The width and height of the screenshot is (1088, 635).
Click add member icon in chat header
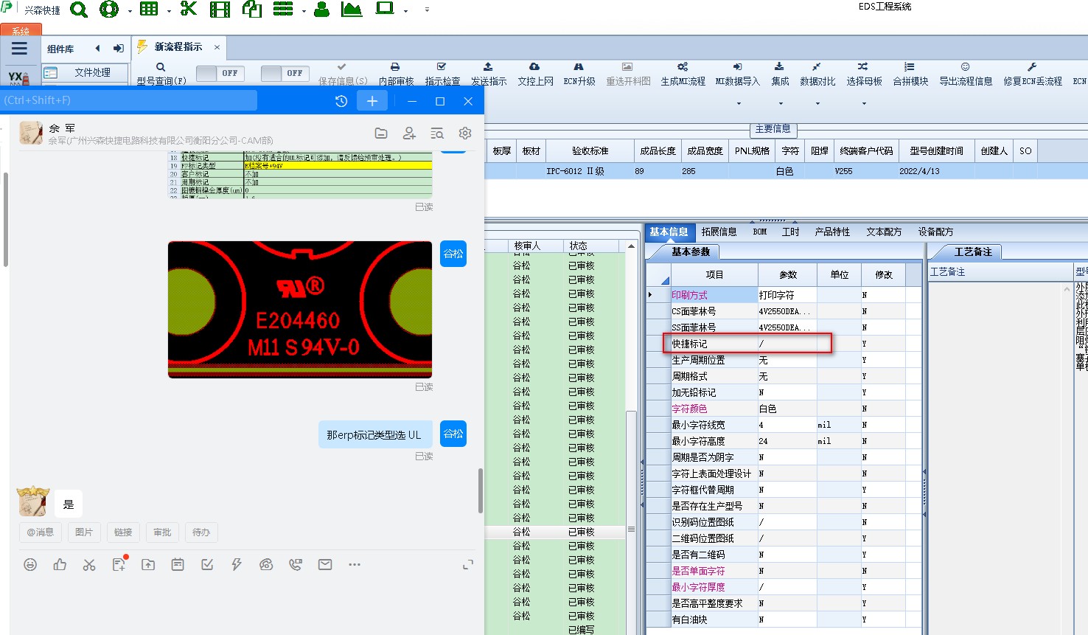pyautogui.click(x=409, y=133)
